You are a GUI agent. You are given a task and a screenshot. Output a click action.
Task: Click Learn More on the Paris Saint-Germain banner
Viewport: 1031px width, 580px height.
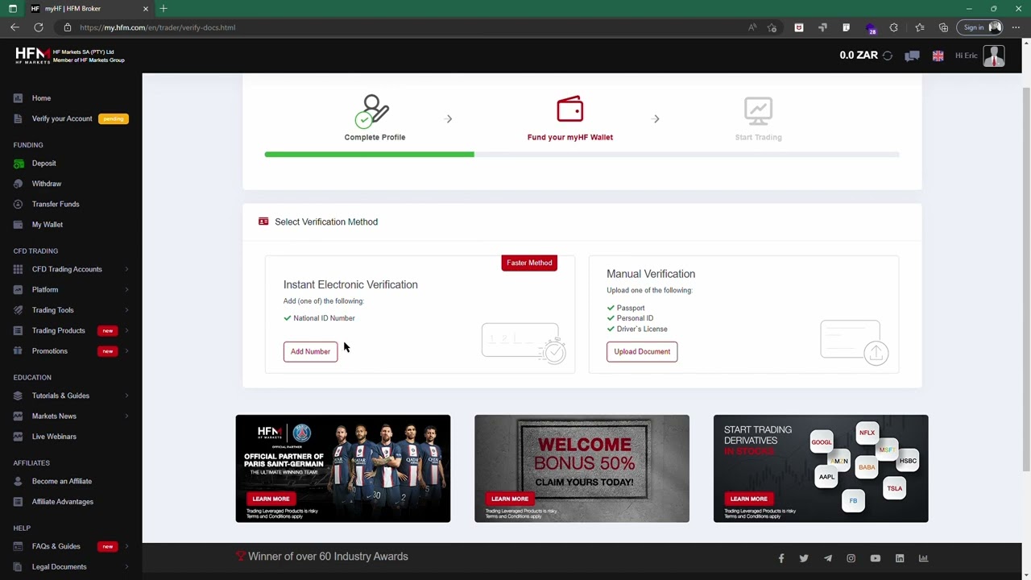pyautogui.click(x=271, y=499)
